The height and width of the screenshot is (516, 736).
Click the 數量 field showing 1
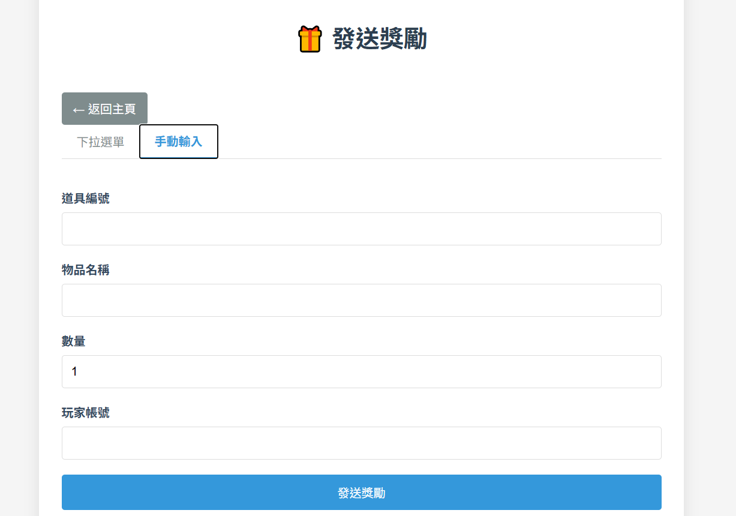[361, 371]
